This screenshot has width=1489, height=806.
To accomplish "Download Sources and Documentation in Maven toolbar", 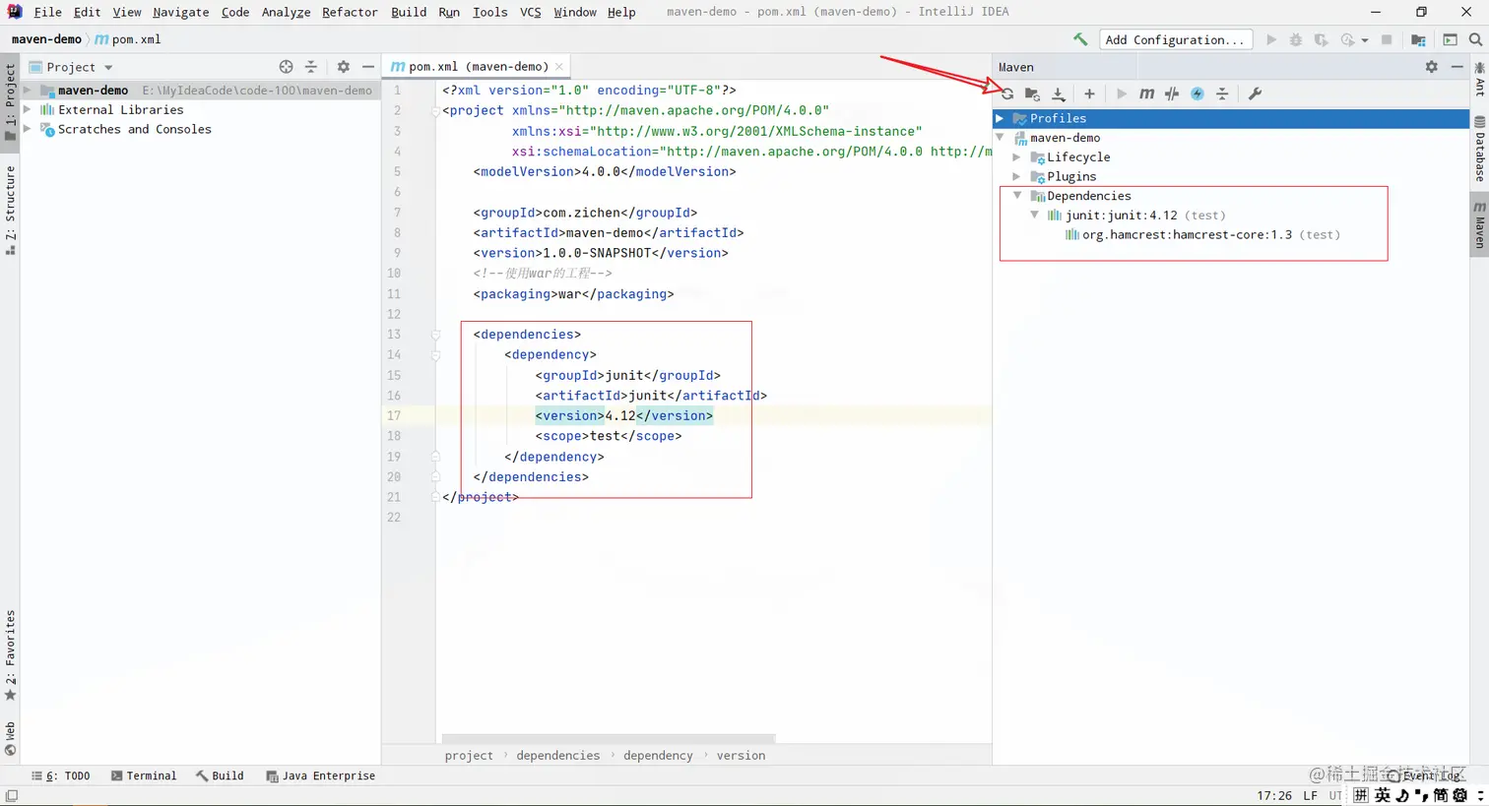I will coord(1059,93).
